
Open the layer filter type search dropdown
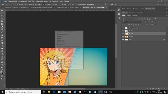(128, 19)
